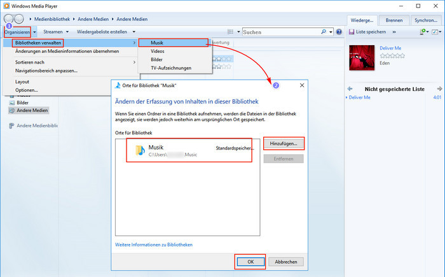Click Medienbibliothek in the breadcrumb
Screen dimensions: 445x277
pyautogui.click(x=52, y=19)
